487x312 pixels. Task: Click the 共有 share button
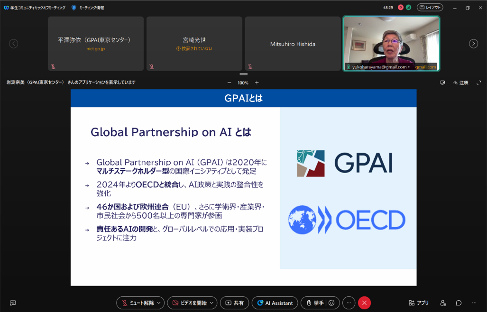tap(235, 303)
